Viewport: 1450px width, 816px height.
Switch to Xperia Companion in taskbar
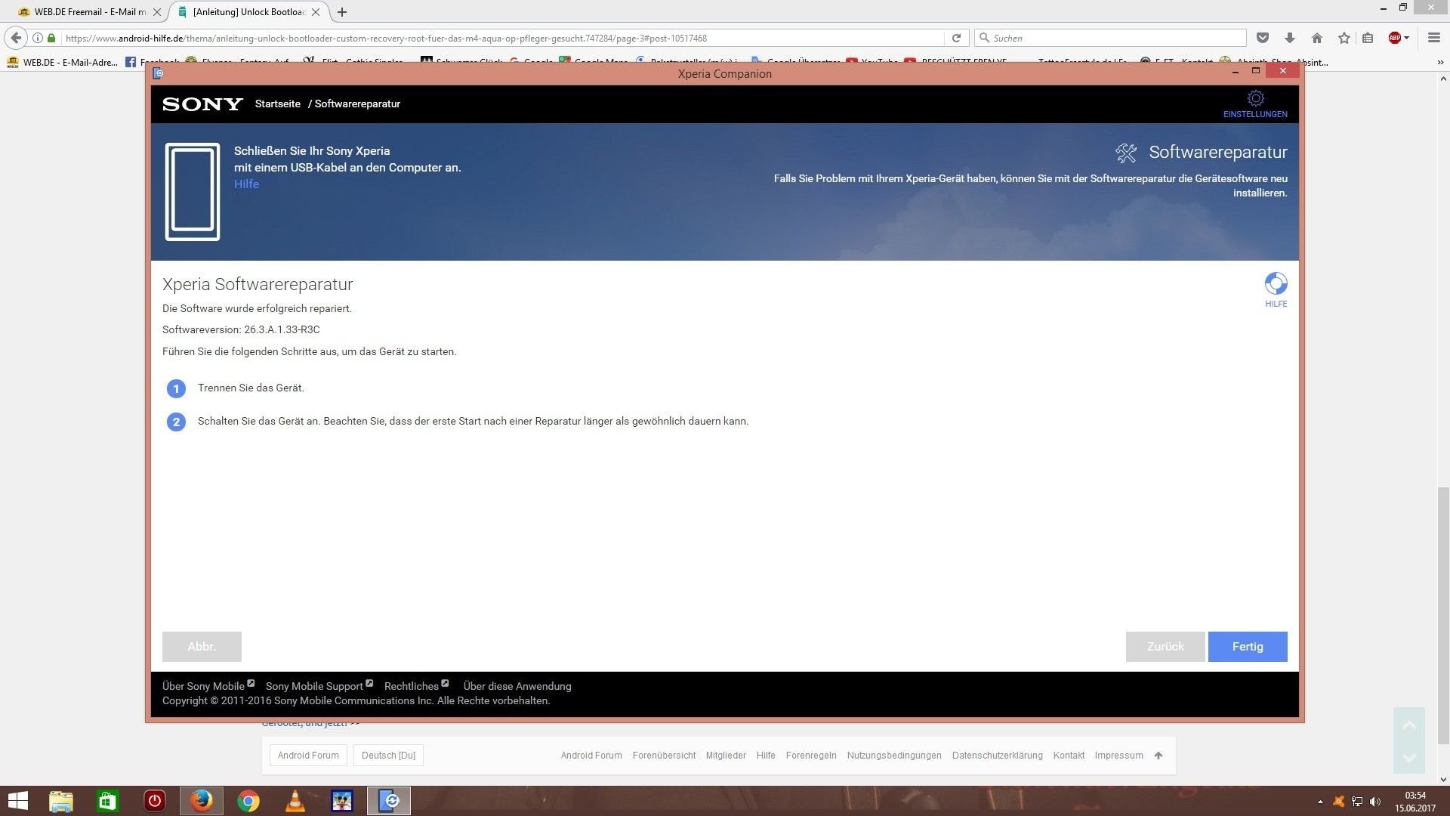(389, 801)
